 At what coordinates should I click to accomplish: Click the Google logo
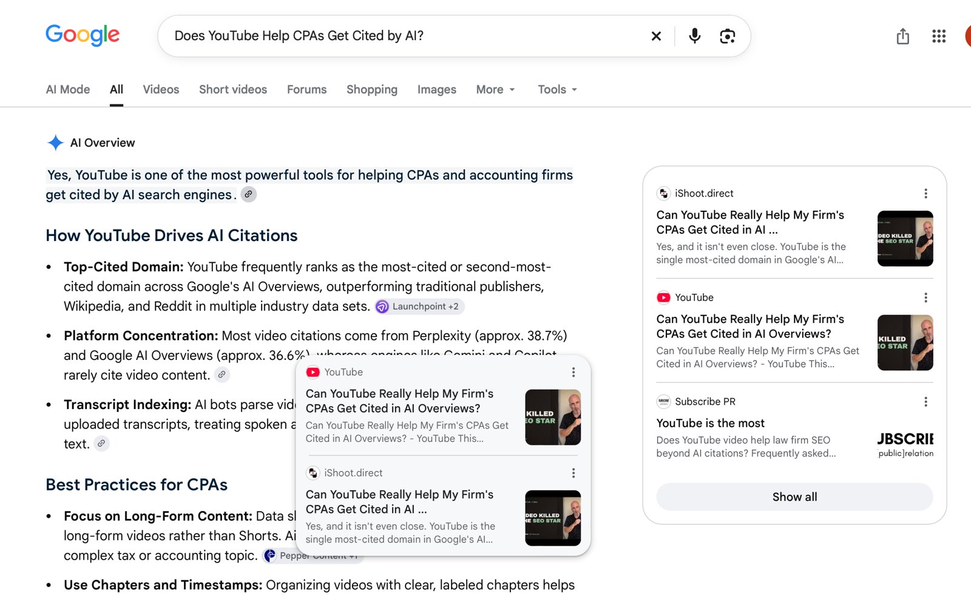pyautogui.click(x=83, y=35)
